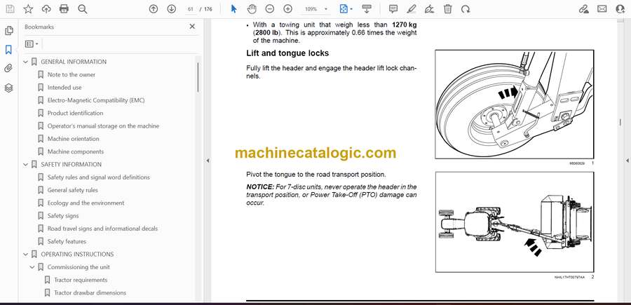
Task: Open the Page Thumbnails panel icon
Action: point(8,31)
